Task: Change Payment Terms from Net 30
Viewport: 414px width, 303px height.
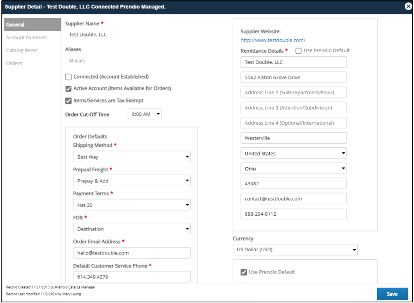Action: click(132, 205)
